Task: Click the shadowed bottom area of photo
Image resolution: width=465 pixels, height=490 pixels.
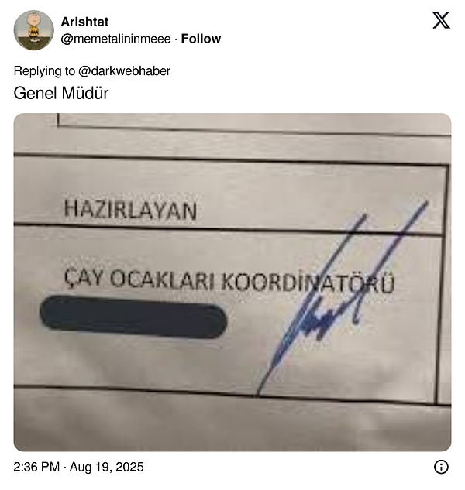Action: pyautogui.click(x=232, y=423)
